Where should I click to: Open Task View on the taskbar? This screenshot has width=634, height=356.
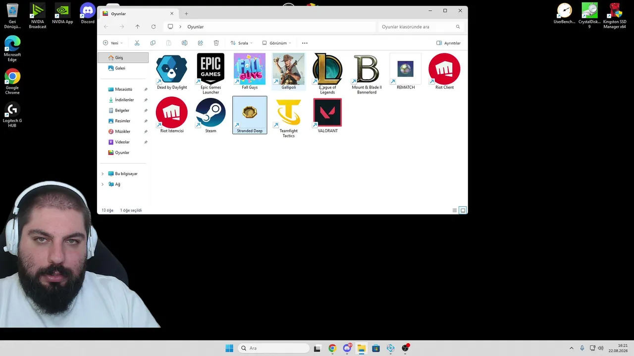(x=317, y=348)
